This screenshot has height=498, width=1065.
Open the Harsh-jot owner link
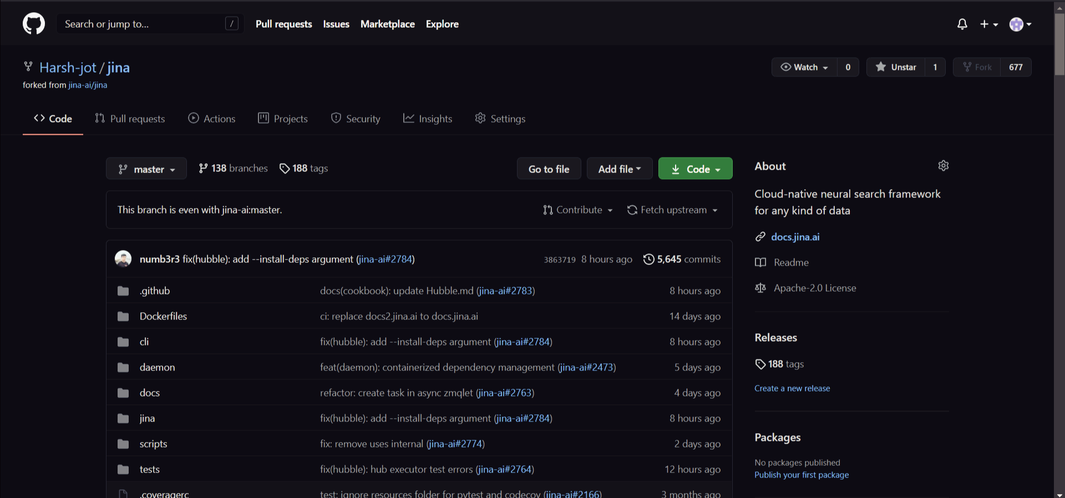[x=68, y=68]
